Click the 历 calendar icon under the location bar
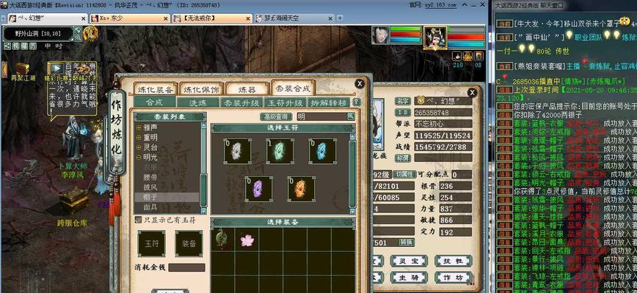 pos(32,46)
